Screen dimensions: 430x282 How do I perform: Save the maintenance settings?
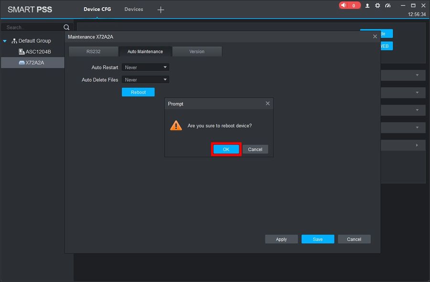pyautogui.click(x=318, y=239)
